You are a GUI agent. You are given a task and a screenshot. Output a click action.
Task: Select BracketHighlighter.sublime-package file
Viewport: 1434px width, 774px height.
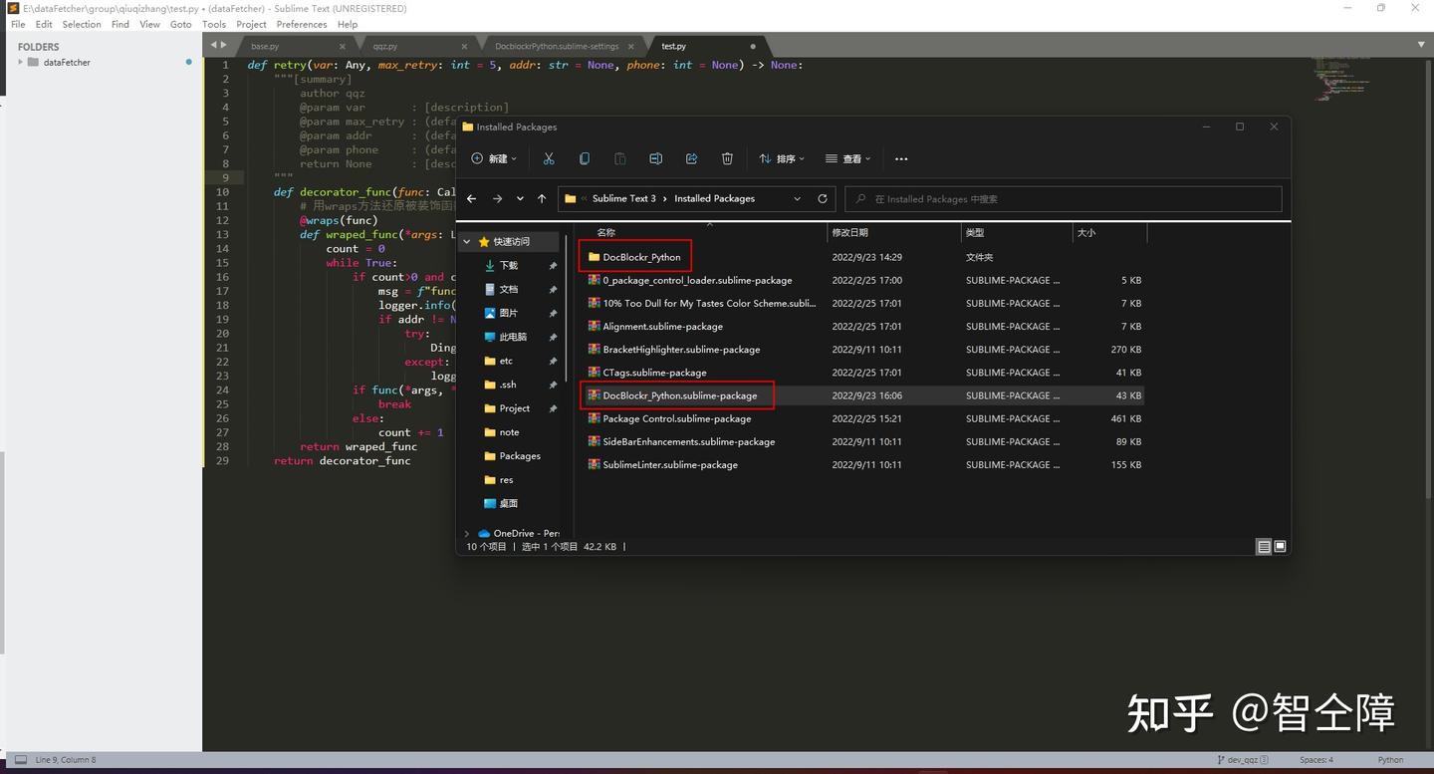coord(681,350)
